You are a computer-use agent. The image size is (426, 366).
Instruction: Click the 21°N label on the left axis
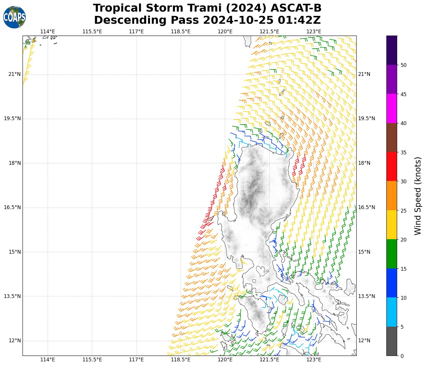point(14,74)
